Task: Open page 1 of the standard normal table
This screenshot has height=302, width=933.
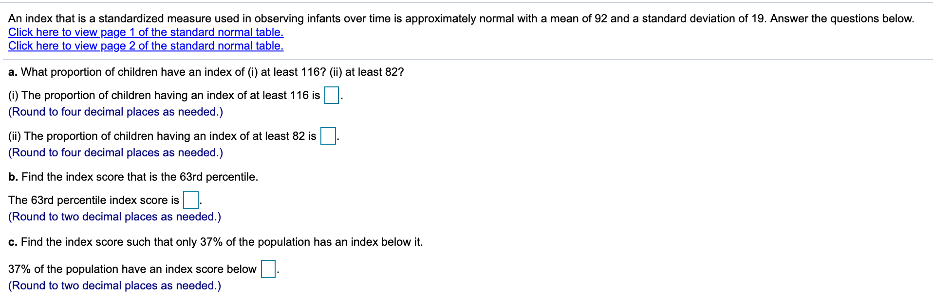Action: pyautogui.click(x=146, y=32)
